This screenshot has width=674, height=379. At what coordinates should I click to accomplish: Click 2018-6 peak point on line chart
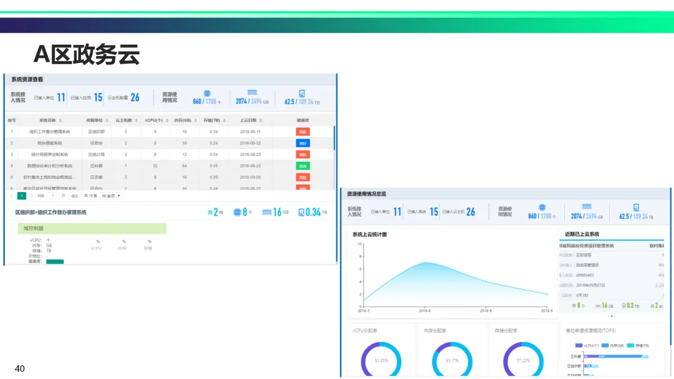(425, 262)
